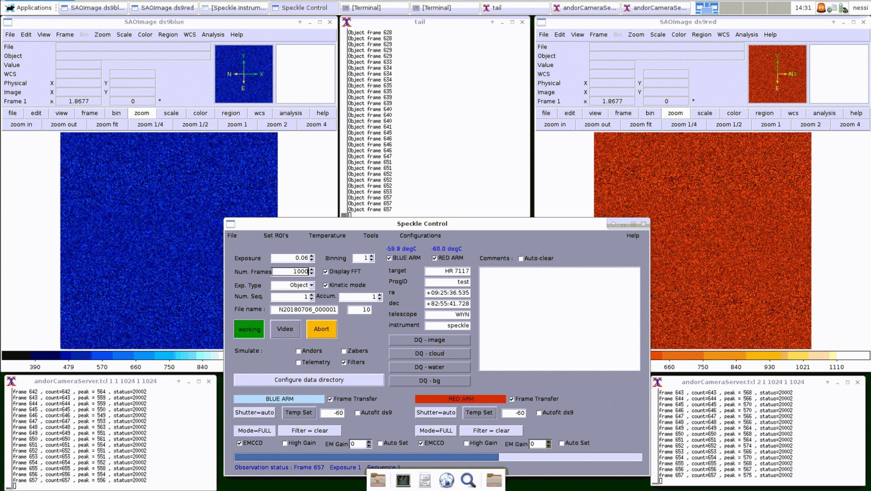The height and width of the screenshot is (491, 871).
Task: Click the observation progress bar
Action: point(438,457)
